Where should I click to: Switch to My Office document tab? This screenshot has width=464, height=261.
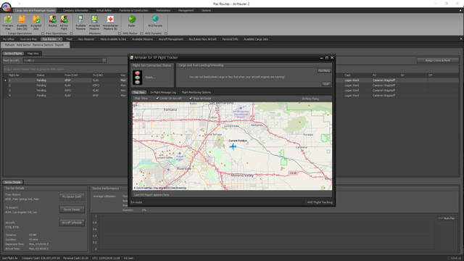pos(9,39)
